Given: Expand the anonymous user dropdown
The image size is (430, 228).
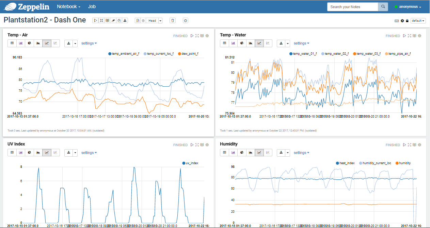Looking at the screenshot, I should click(408, 7).
